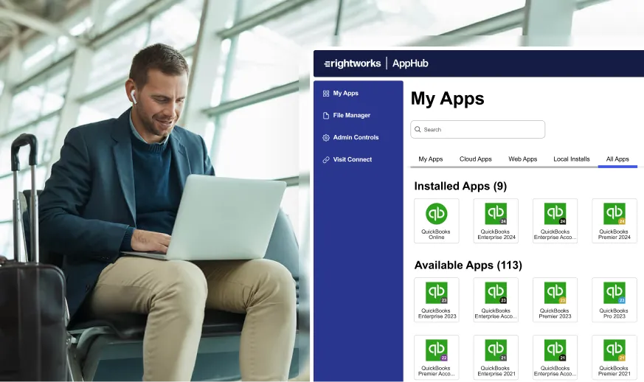Launch QuickBooks Premier 2024 app
This screenshot has width=644, height=382.
point(614,221)
